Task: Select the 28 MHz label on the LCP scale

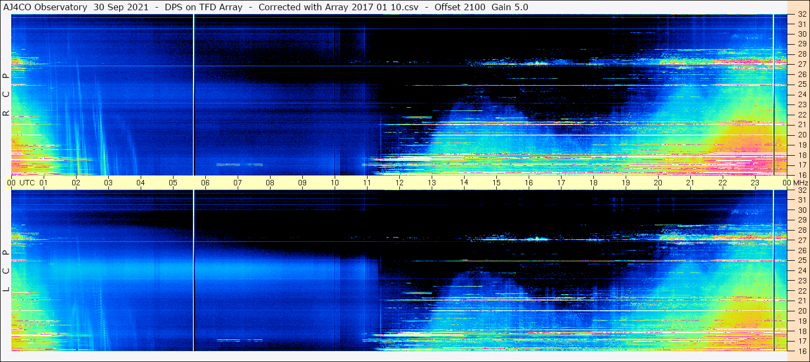Action: click(x=801, y=230)
